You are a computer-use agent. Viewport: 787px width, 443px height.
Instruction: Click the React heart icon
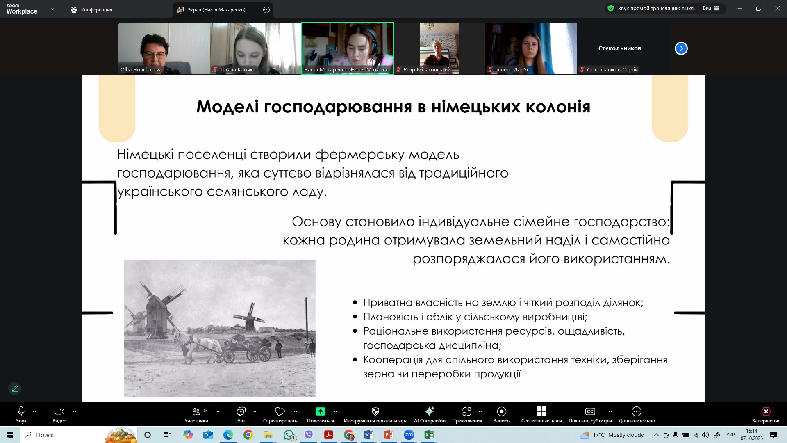pyautogui.click(x=280, y=412)
